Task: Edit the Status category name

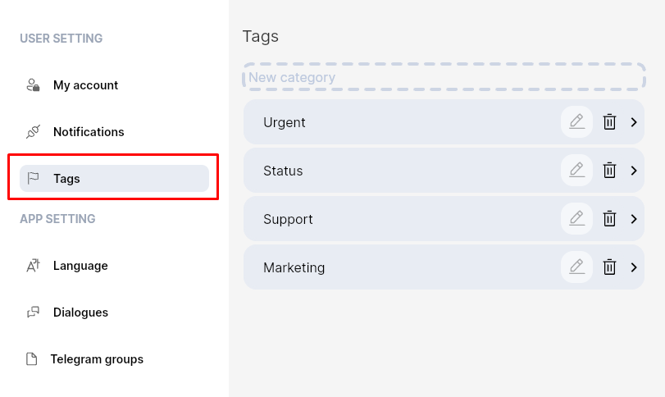Action: (576, 171)
